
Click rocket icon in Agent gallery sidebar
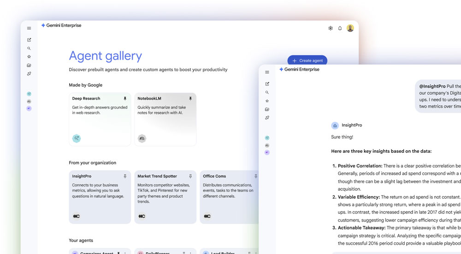(x=29, y=74)
